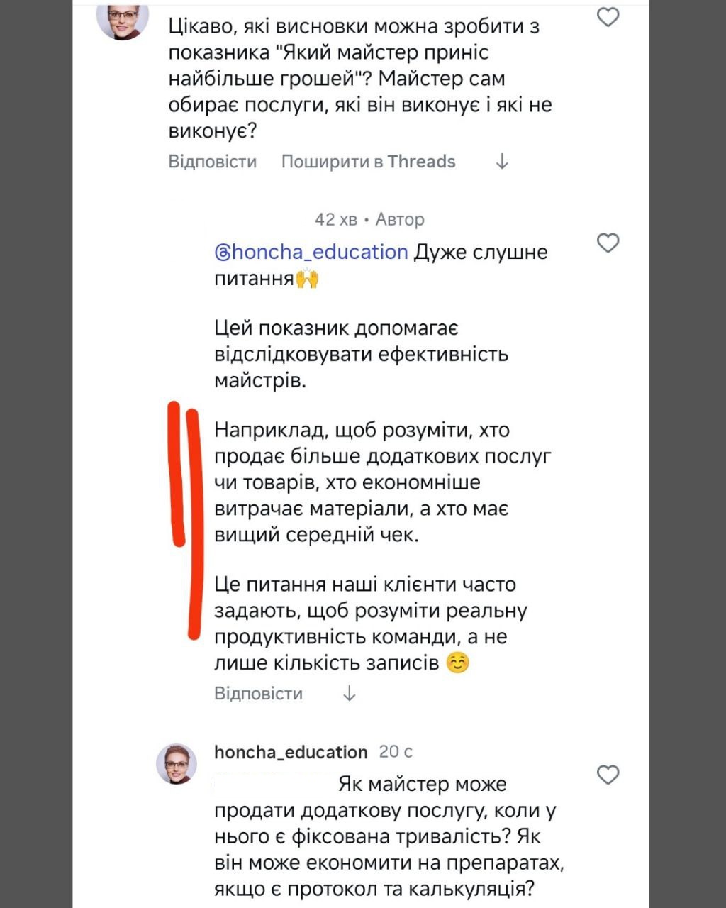Click the '42 хв' timestamp
The height and width of the screenshot is (908, 726).
(335, 219)
